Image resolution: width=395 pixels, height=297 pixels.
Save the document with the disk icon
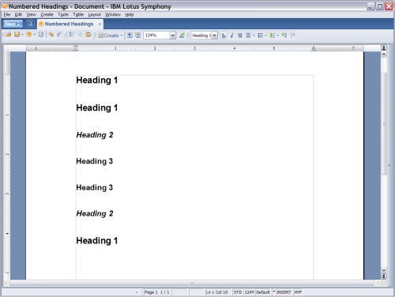click(x=17, y=35)
